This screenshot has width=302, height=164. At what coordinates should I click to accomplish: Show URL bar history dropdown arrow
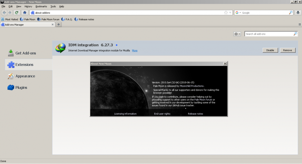tap(230, 13)
